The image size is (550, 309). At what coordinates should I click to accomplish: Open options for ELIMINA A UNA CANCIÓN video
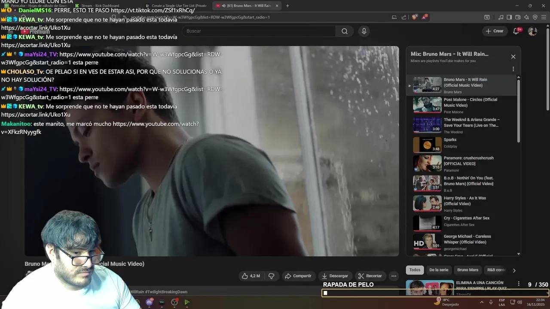tap(519, 284)
